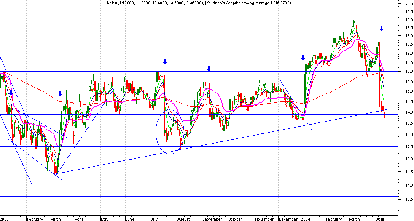Click the Nokia price title text

click(x=156, y=3)
